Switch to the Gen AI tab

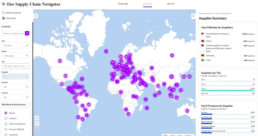point(171,4)
